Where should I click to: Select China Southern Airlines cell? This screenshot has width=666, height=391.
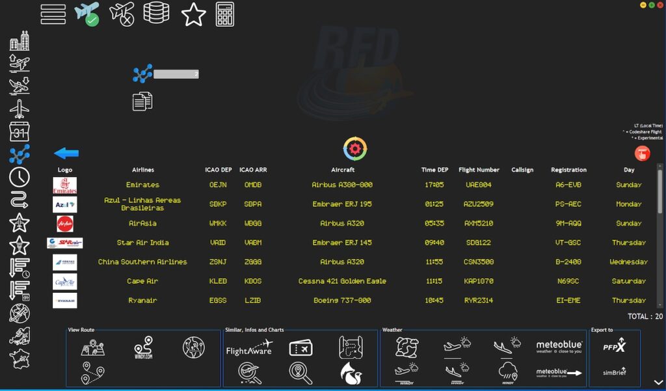point(142,262)
